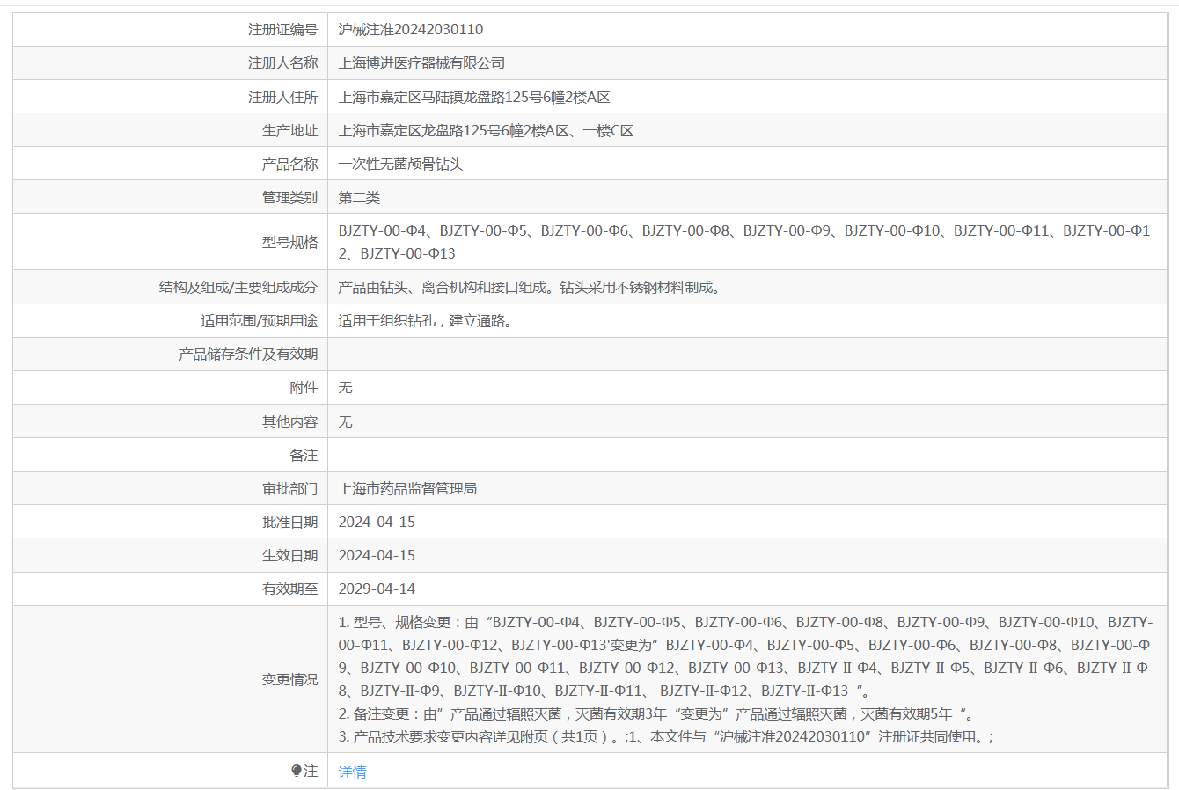
Task: Select registration number 沪械注准20242030110
Action: pyautogui.click(x=411, y=29)
